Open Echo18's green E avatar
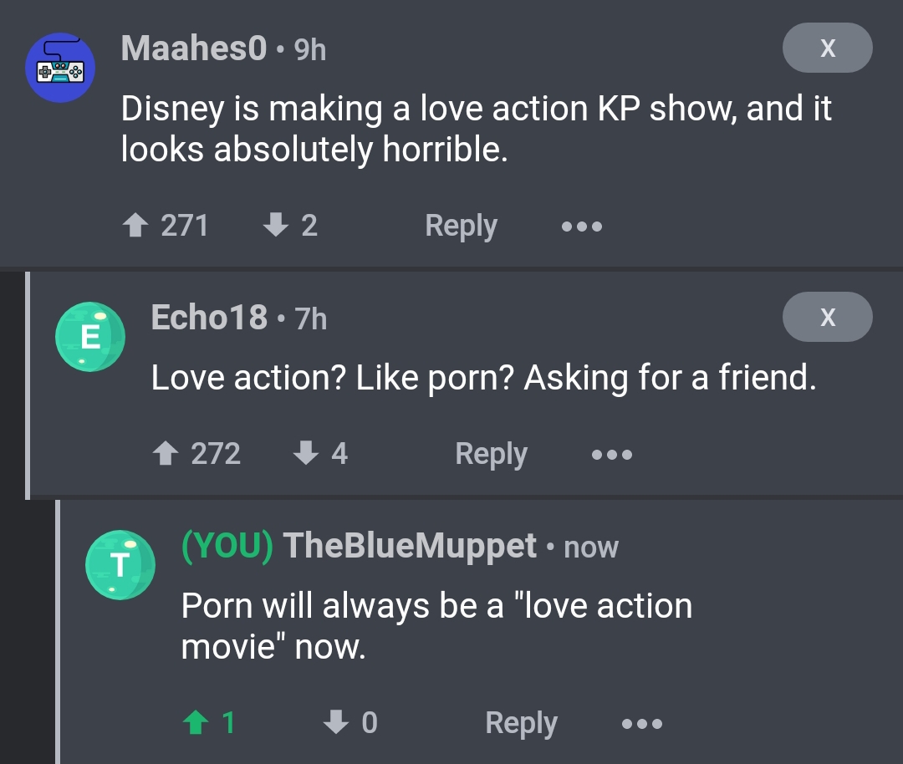903x764 pixels. (89, 337)
